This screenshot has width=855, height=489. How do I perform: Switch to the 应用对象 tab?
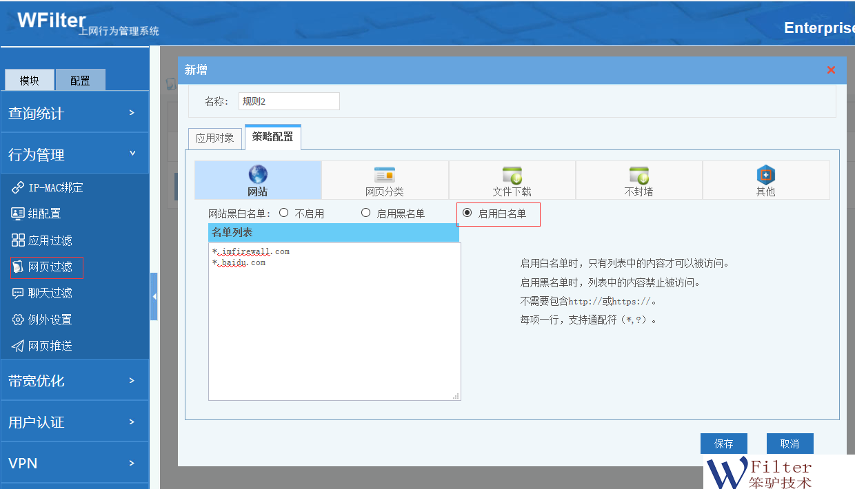pos(214,138)
